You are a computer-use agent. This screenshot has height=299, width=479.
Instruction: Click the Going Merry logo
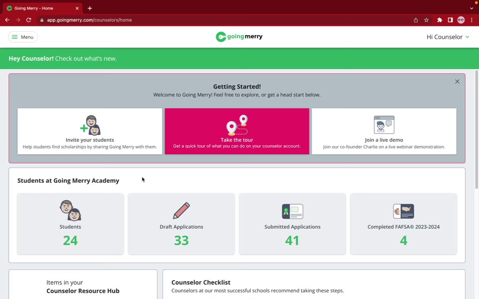pyautogui.click(x=239, y=37)
